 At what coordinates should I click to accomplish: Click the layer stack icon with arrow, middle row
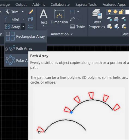[x=116, y=19]
